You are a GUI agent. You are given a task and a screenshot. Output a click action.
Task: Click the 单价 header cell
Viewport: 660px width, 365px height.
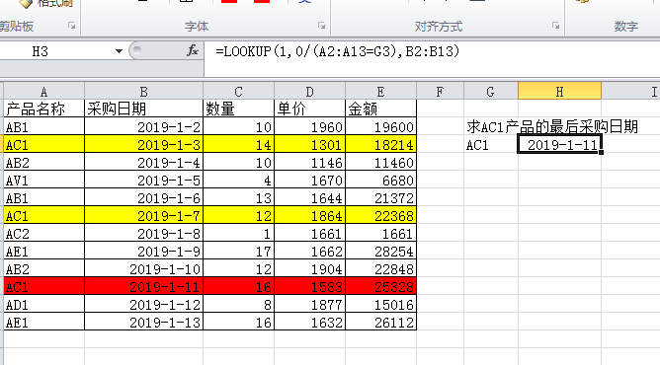tap(309, 109)
